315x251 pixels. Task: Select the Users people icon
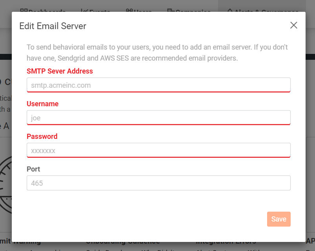129,10
